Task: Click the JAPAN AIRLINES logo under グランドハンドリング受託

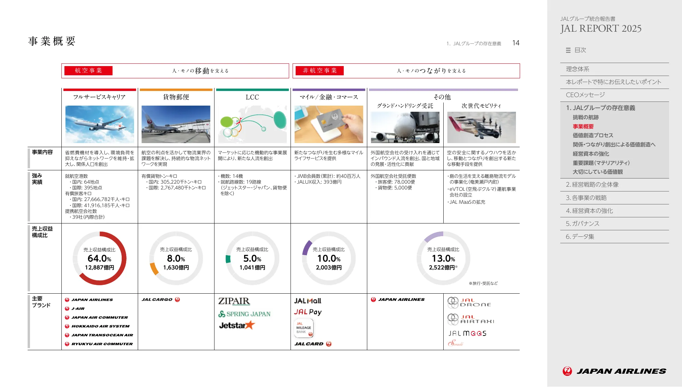Action: click(398, 299)
